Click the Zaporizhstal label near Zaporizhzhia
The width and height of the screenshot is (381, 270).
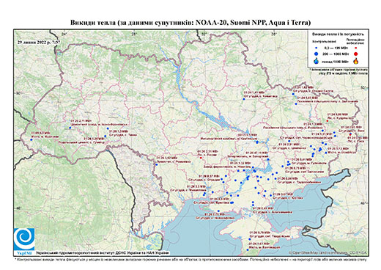(x=248, y=156)
